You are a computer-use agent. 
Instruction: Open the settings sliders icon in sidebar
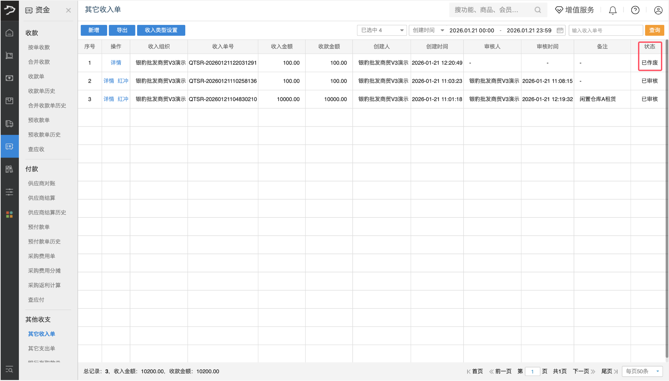(x=9, y=192)
